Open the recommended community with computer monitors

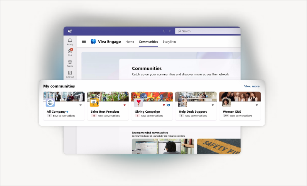163,146
